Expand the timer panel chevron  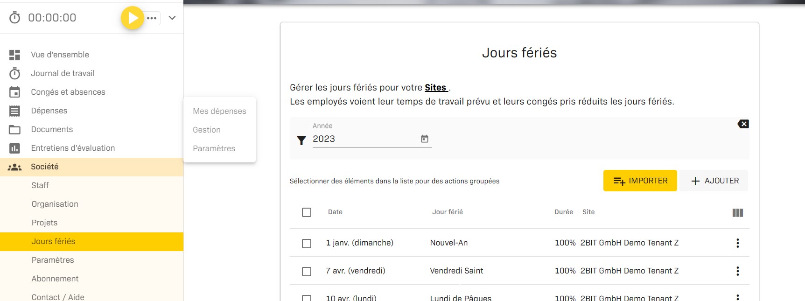pos(172,18)
